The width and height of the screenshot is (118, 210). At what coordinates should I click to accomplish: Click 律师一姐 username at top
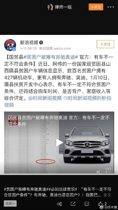[63, 7]
